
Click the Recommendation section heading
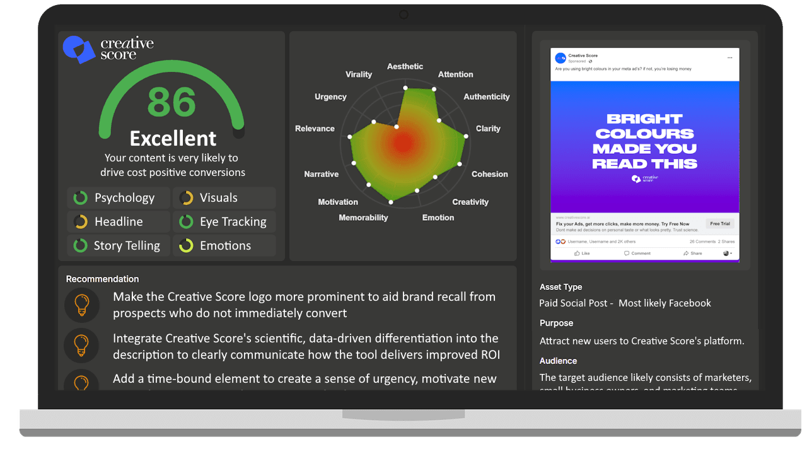(x=102, y=279)
